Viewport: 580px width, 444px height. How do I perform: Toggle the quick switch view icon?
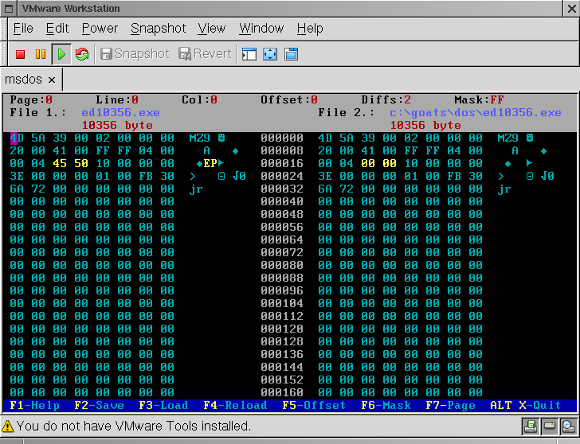[x=249, y=54]
